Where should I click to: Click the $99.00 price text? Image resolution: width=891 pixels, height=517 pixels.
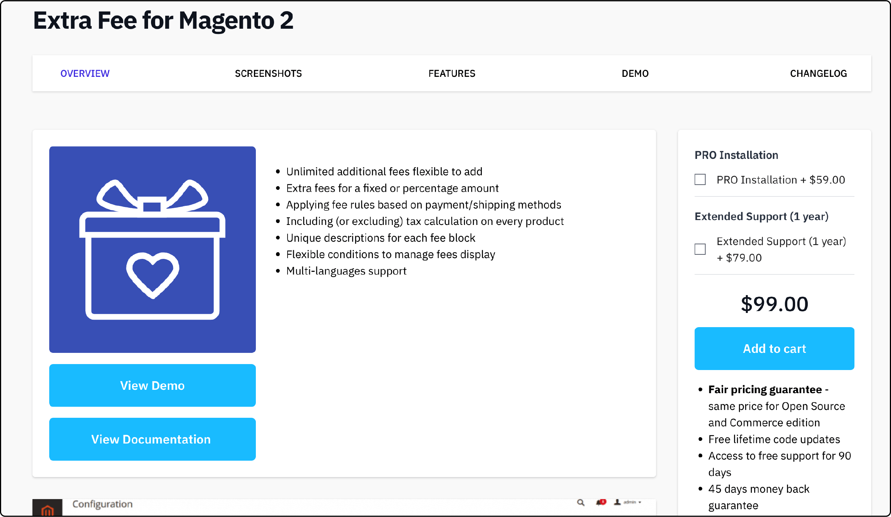point(774,304)
